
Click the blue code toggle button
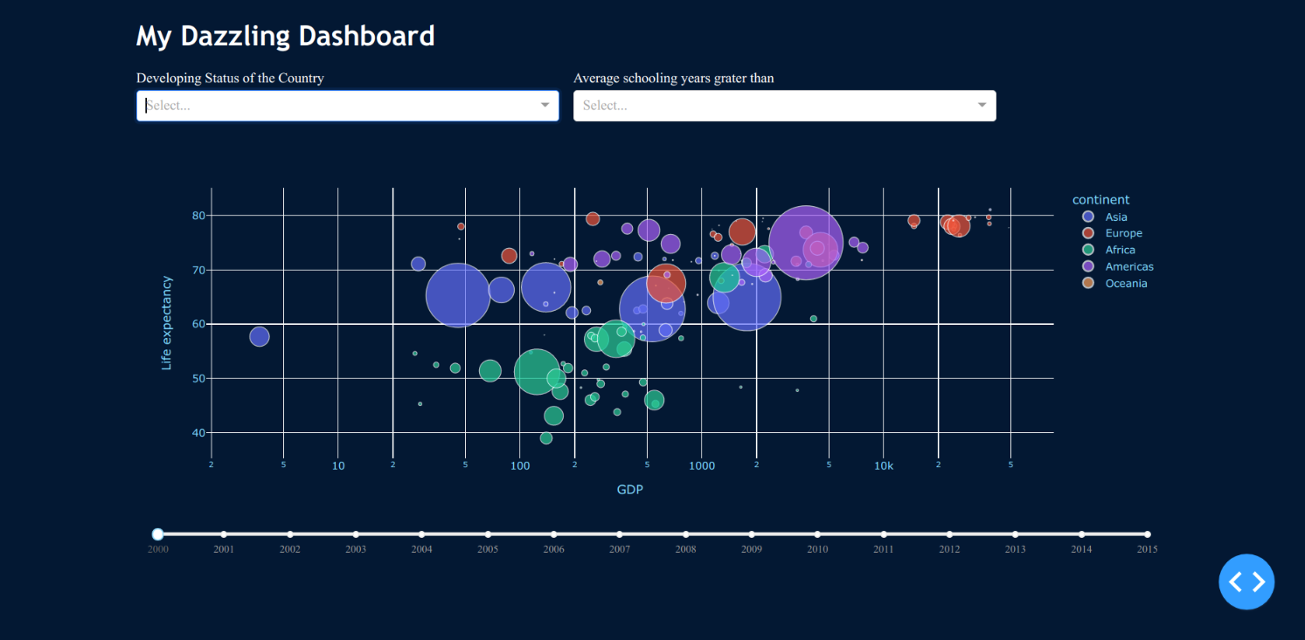click(1246, 582)
